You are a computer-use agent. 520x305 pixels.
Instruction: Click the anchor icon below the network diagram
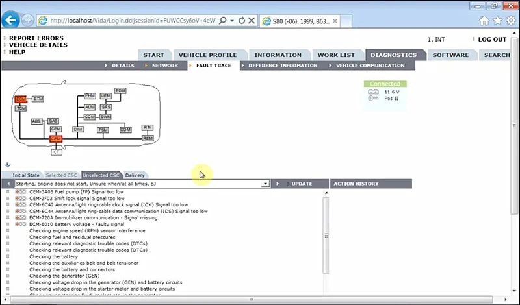point(8,164)
